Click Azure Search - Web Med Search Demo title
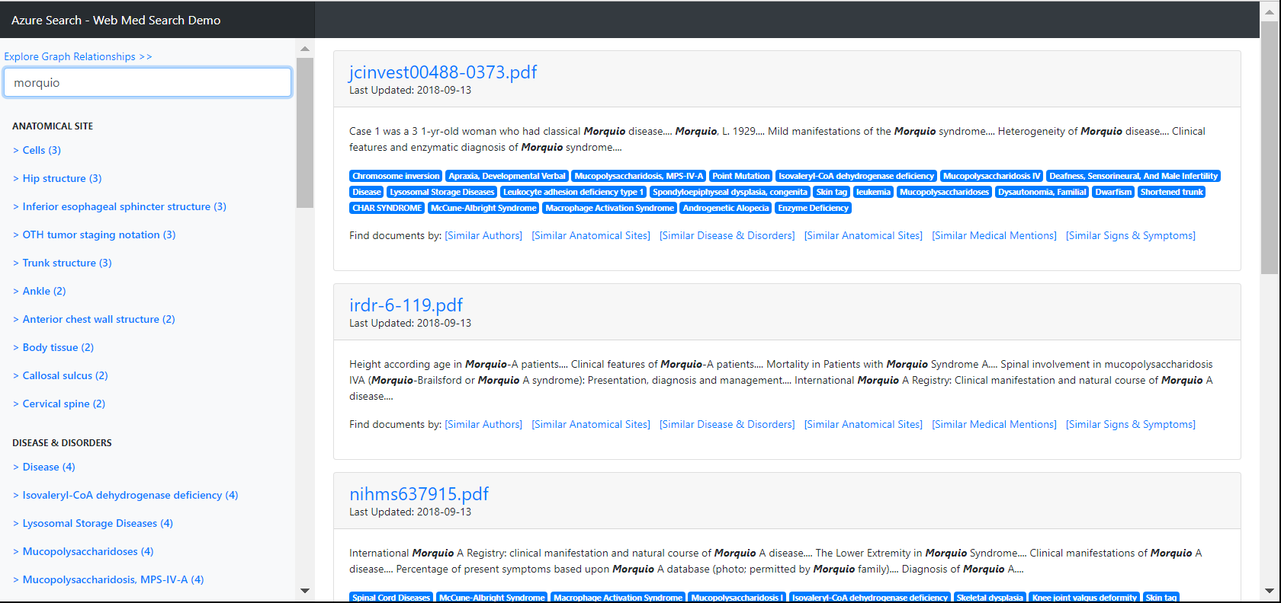Viewport: 1281px width, 603px height. click(x=116, y=20)
